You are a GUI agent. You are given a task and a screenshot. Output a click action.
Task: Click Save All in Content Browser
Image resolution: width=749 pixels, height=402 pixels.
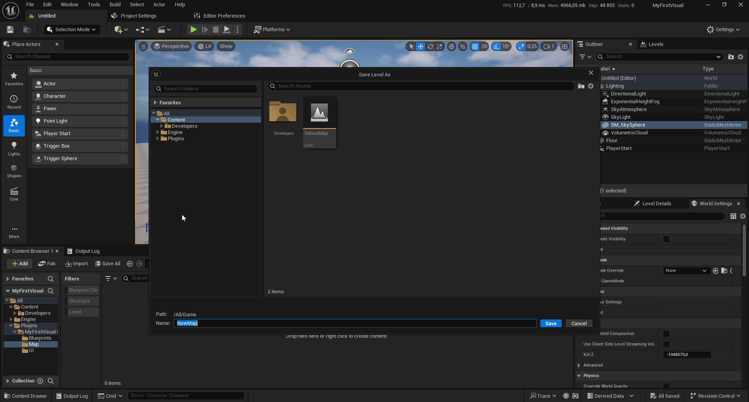pos(108,264)
